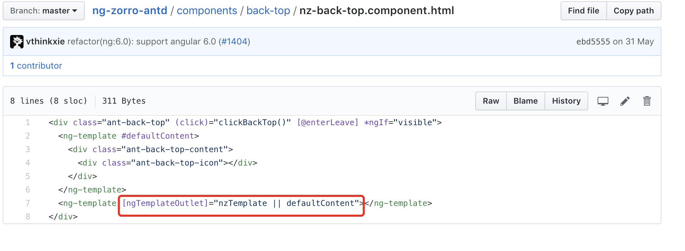
Task: Click the vthinkxie author name
Action: (x=45, y=42)
